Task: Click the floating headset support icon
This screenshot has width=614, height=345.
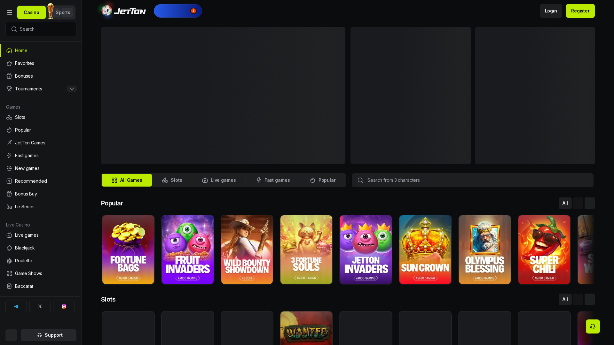Action: tap(593, 326)
